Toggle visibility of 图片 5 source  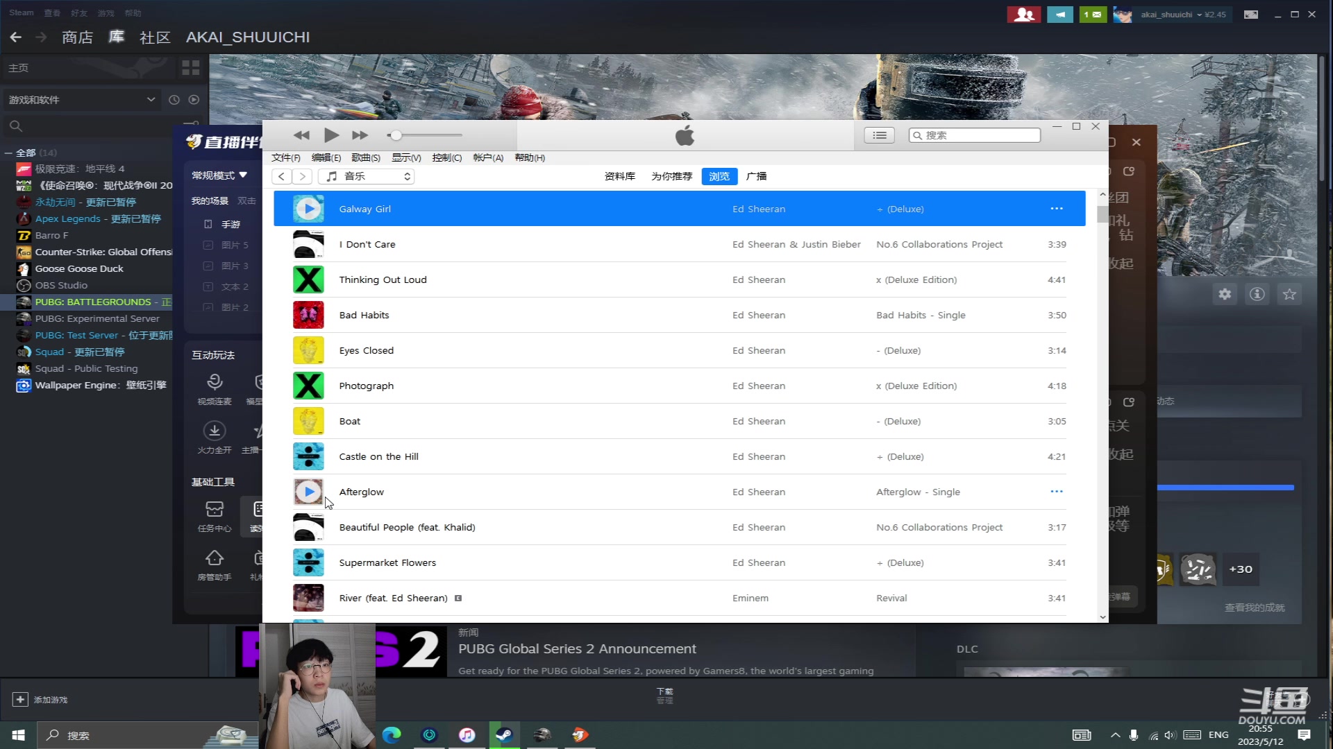208,245
